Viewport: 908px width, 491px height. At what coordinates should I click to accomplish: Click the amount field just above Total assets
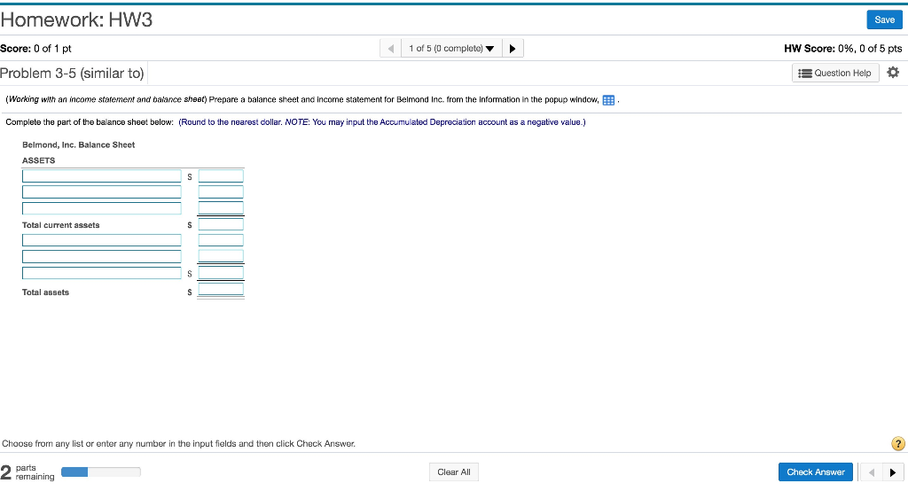[x=221, y=273]
